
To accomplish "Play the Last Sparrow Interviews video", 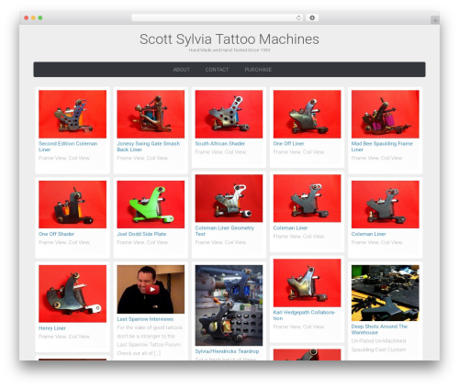I will tap(152, 289).
